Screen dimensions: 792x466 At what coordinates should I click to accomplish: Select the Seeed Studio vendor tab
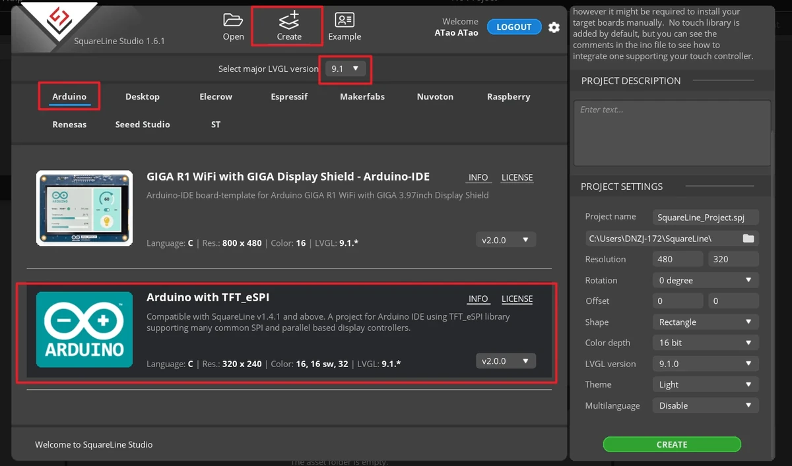[x=143, y=124]
